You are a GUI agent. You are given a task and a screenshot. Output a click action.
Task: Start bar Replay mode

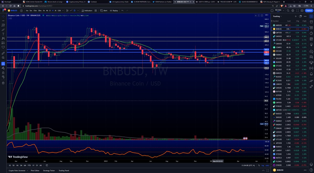point(114,10)
